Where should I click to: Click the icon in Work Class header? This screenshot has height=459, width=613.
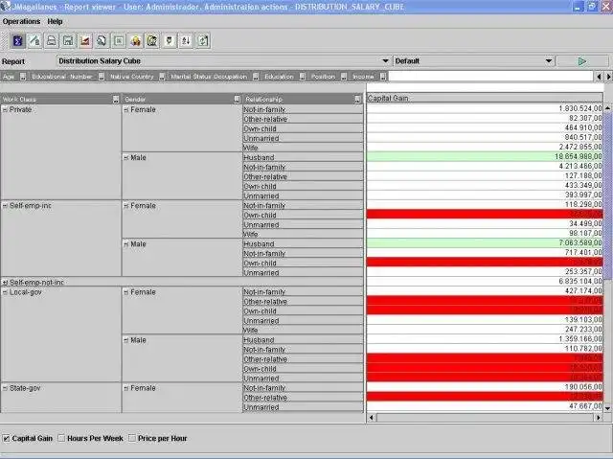click(x=116, y=100)
